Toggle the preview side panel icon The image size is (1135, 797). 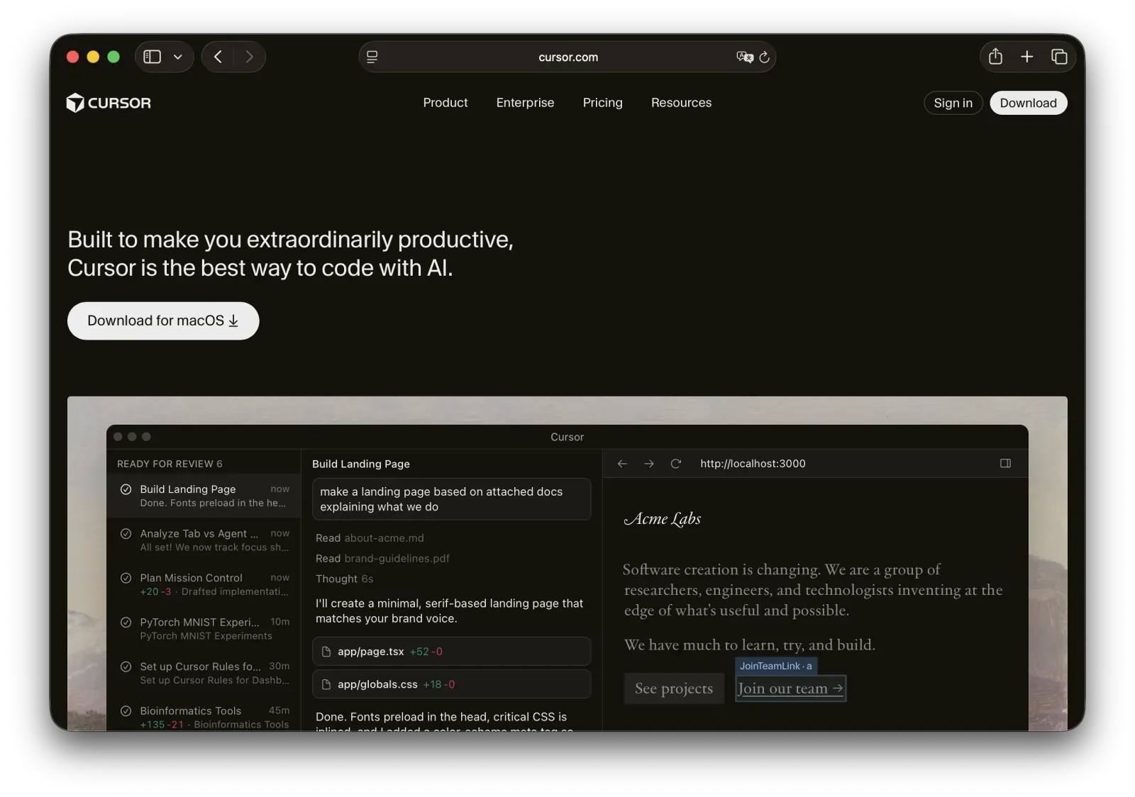click(1005, 463)
